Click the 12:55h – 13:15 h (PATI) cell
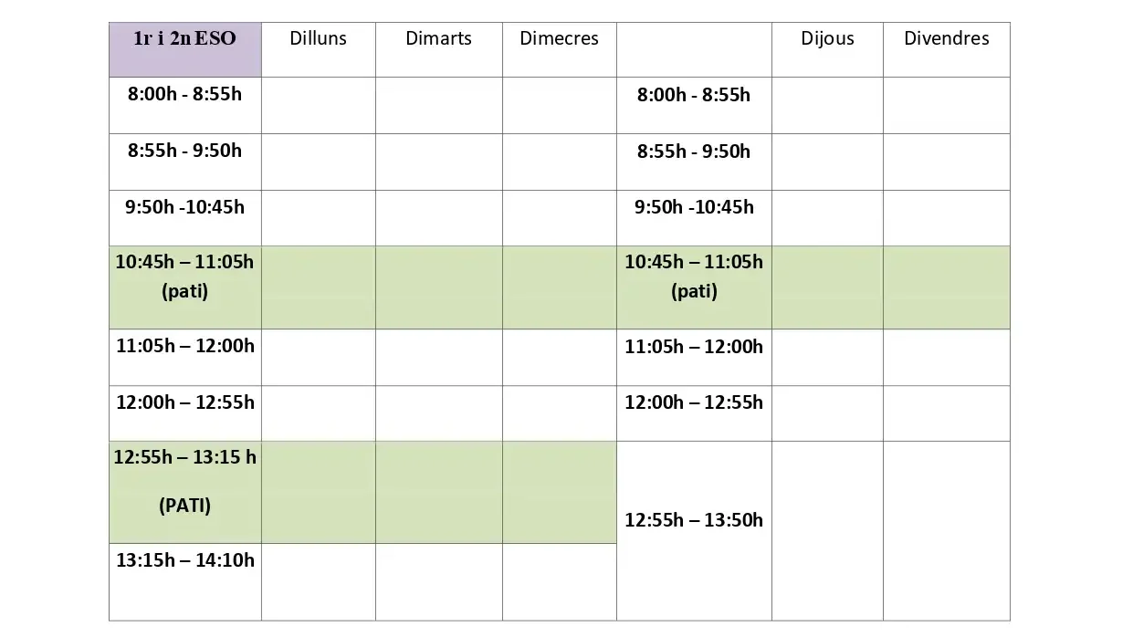 click(185, 493)
